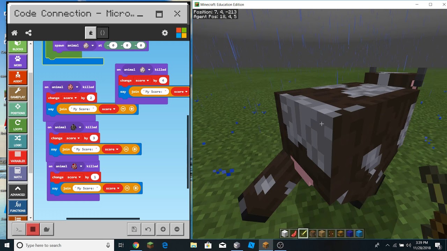Open Mail app from taskbar
The height and width of the screenshot is (251, 447).
click(x=222, y=245)
